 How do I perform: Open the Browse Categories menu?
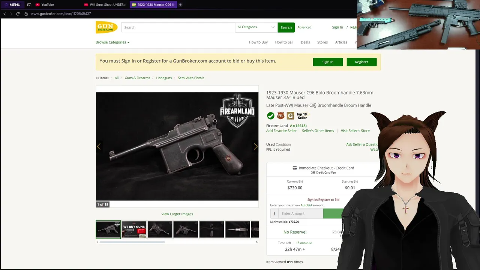pos(112,42)
